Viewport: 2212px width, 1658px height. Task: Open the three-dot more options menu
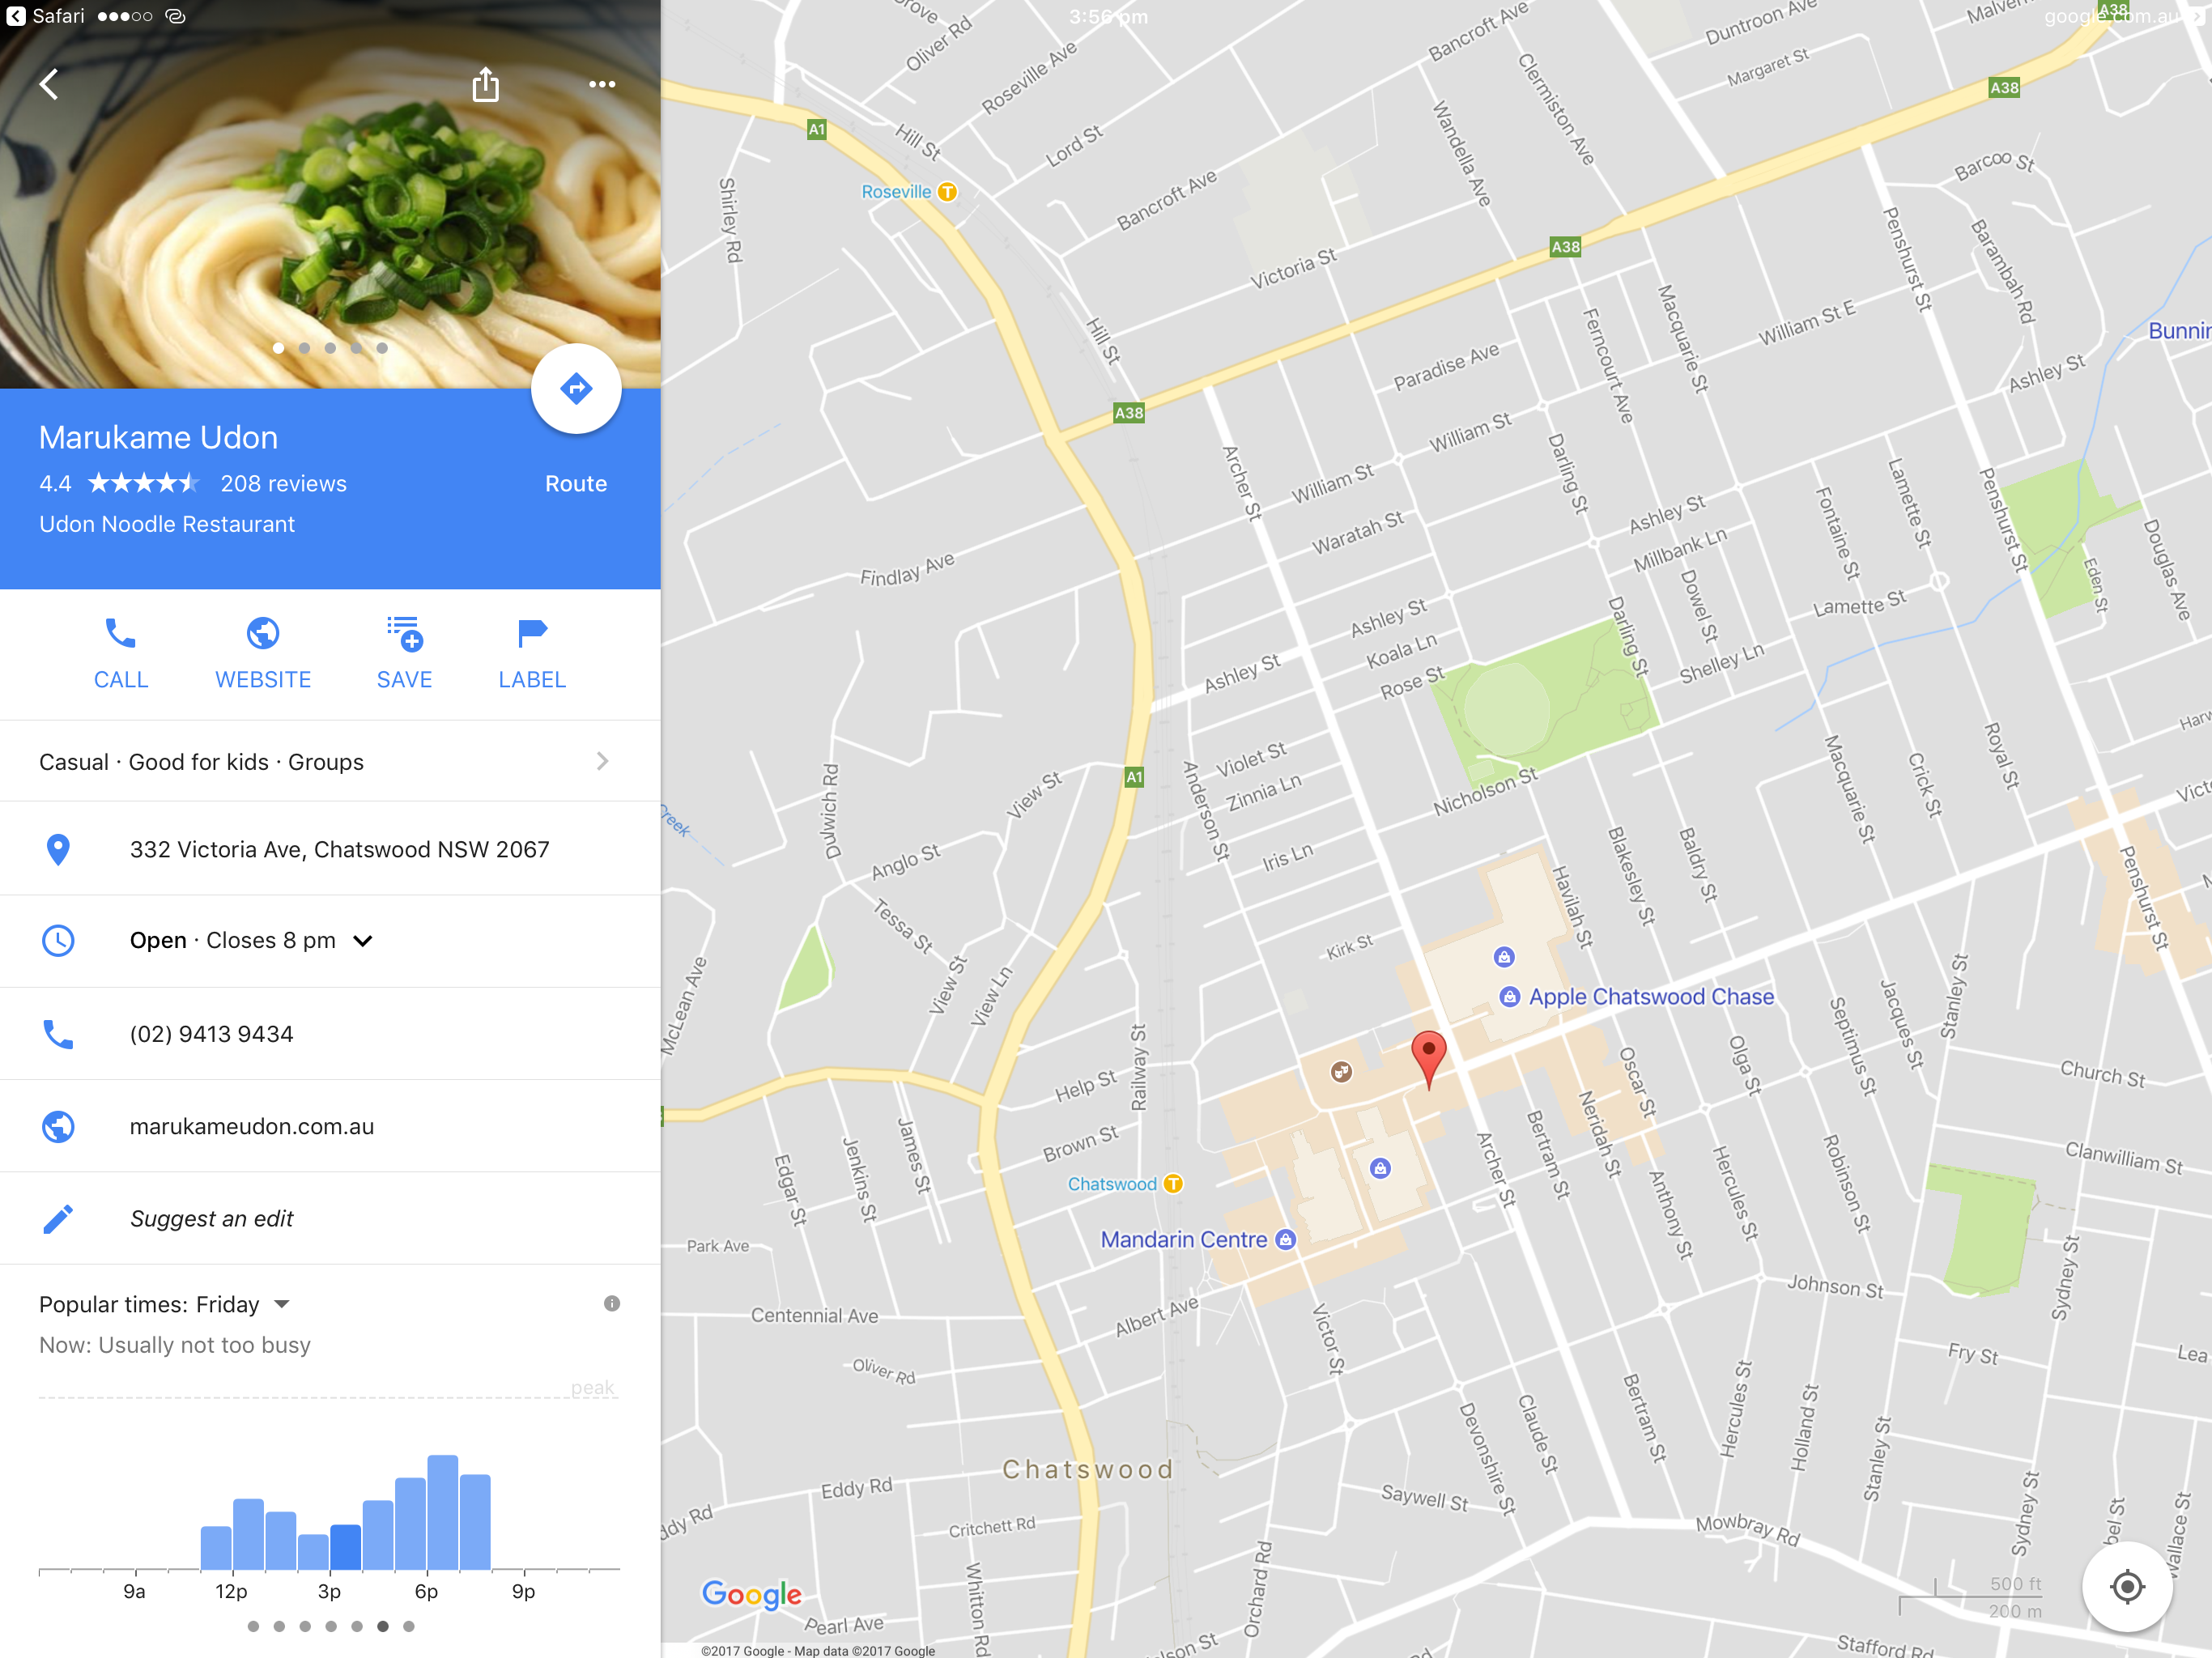point(602,84)
